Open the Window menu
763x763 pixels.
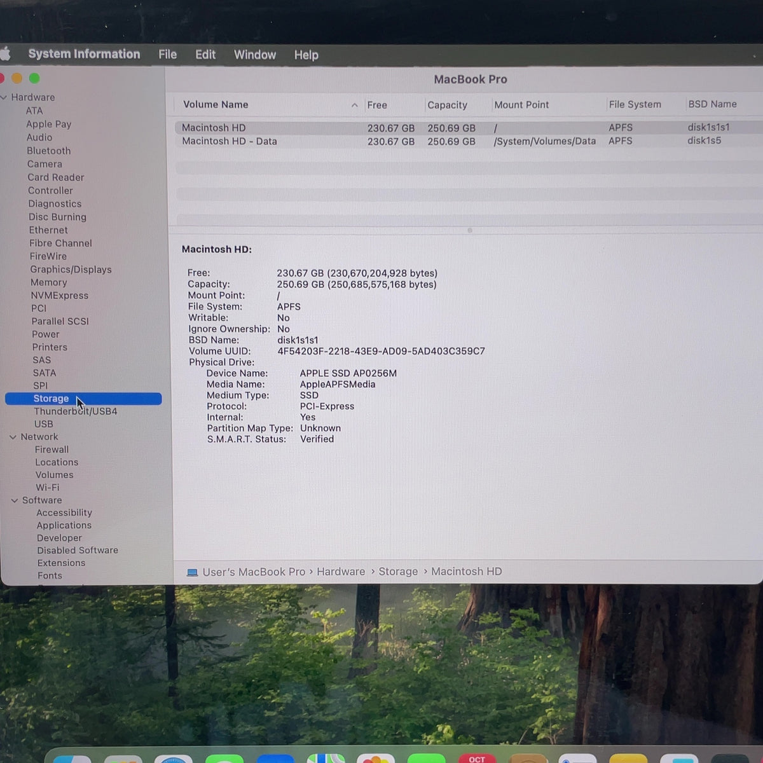coord(255,55)
